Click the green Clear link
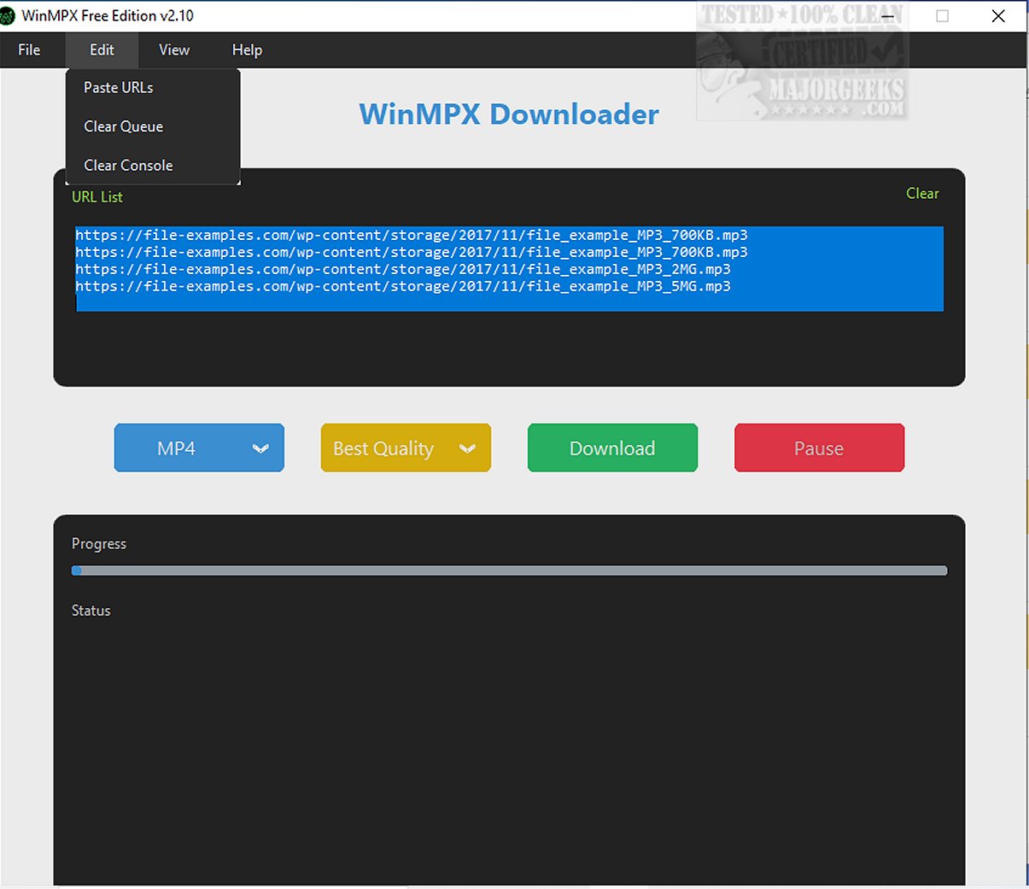This screenshot has height=889, width=1029. [x=922, y=193]
